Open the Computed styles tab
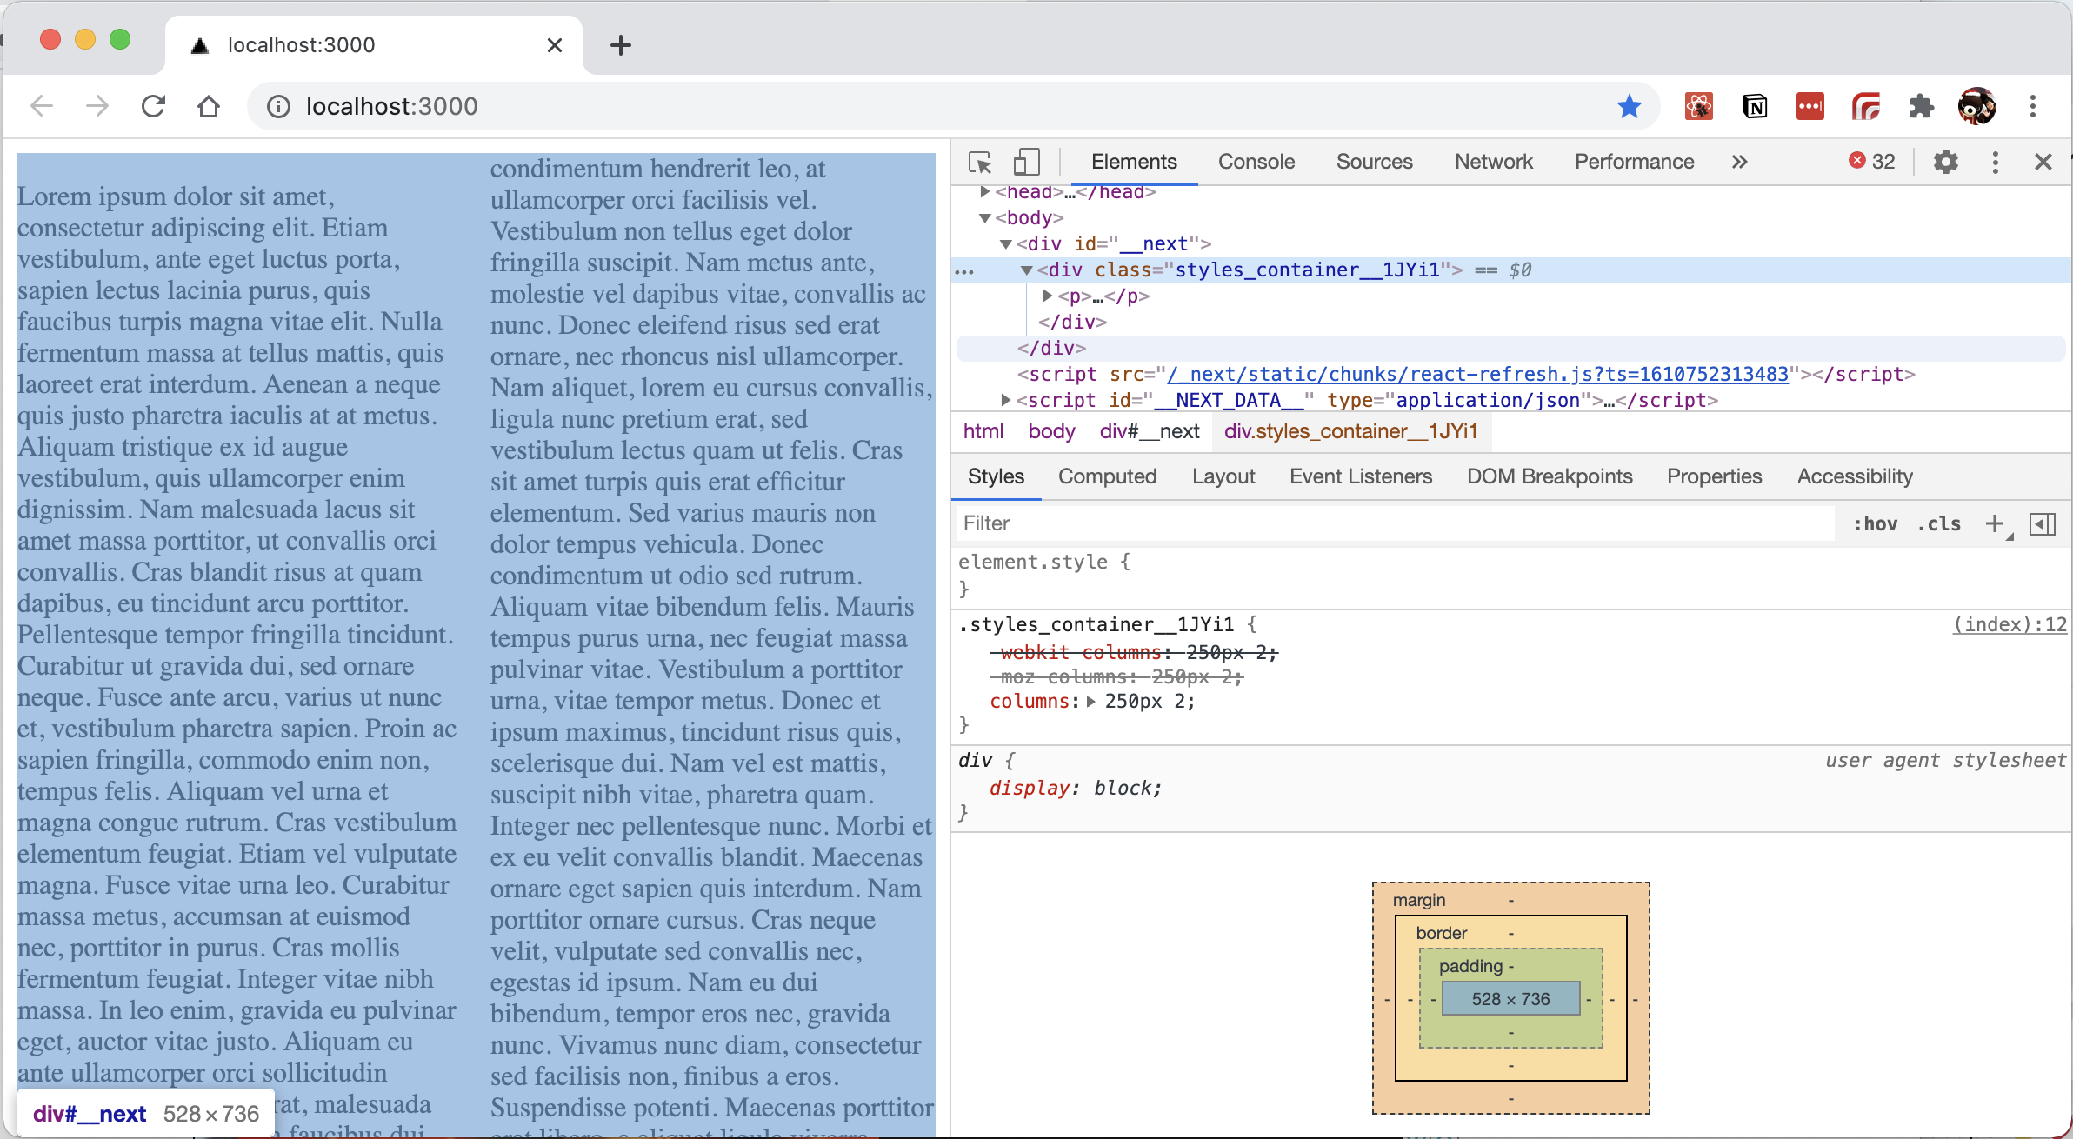The width and height of the screenshot is (2073, 1139). click(x=1107, y=476)
